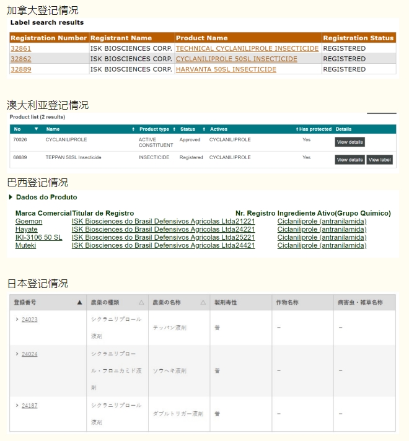Open HARVANTA 50SL INSECTICIDE product link
The height and width of the screenshot is (441, 409).
coord(226,69)
